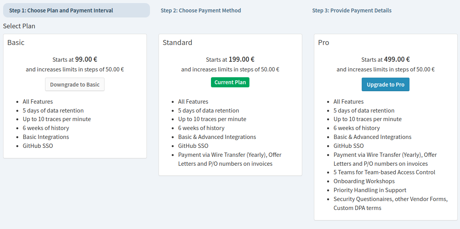Click the 99.00 € Basic starting price

click(x=86, y=59)
